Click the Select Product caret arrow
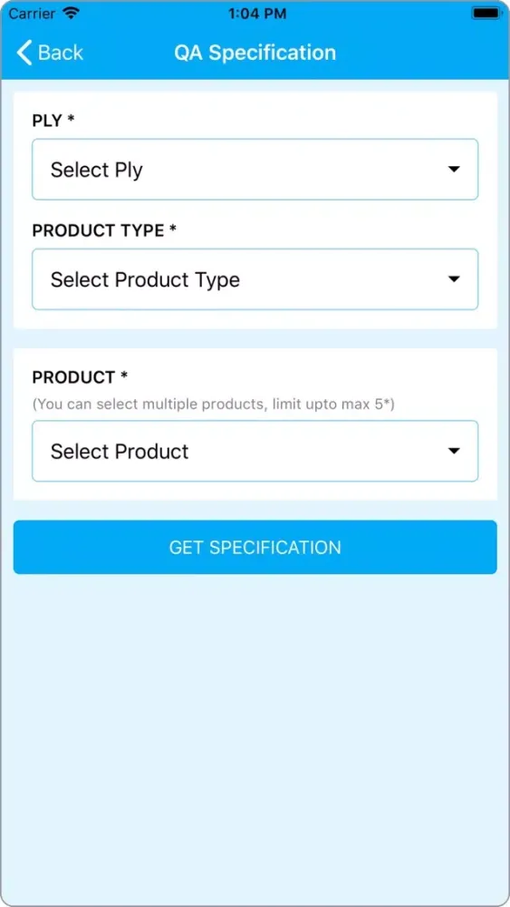This screenshot has height=907, width=510. tap(454, 451)
